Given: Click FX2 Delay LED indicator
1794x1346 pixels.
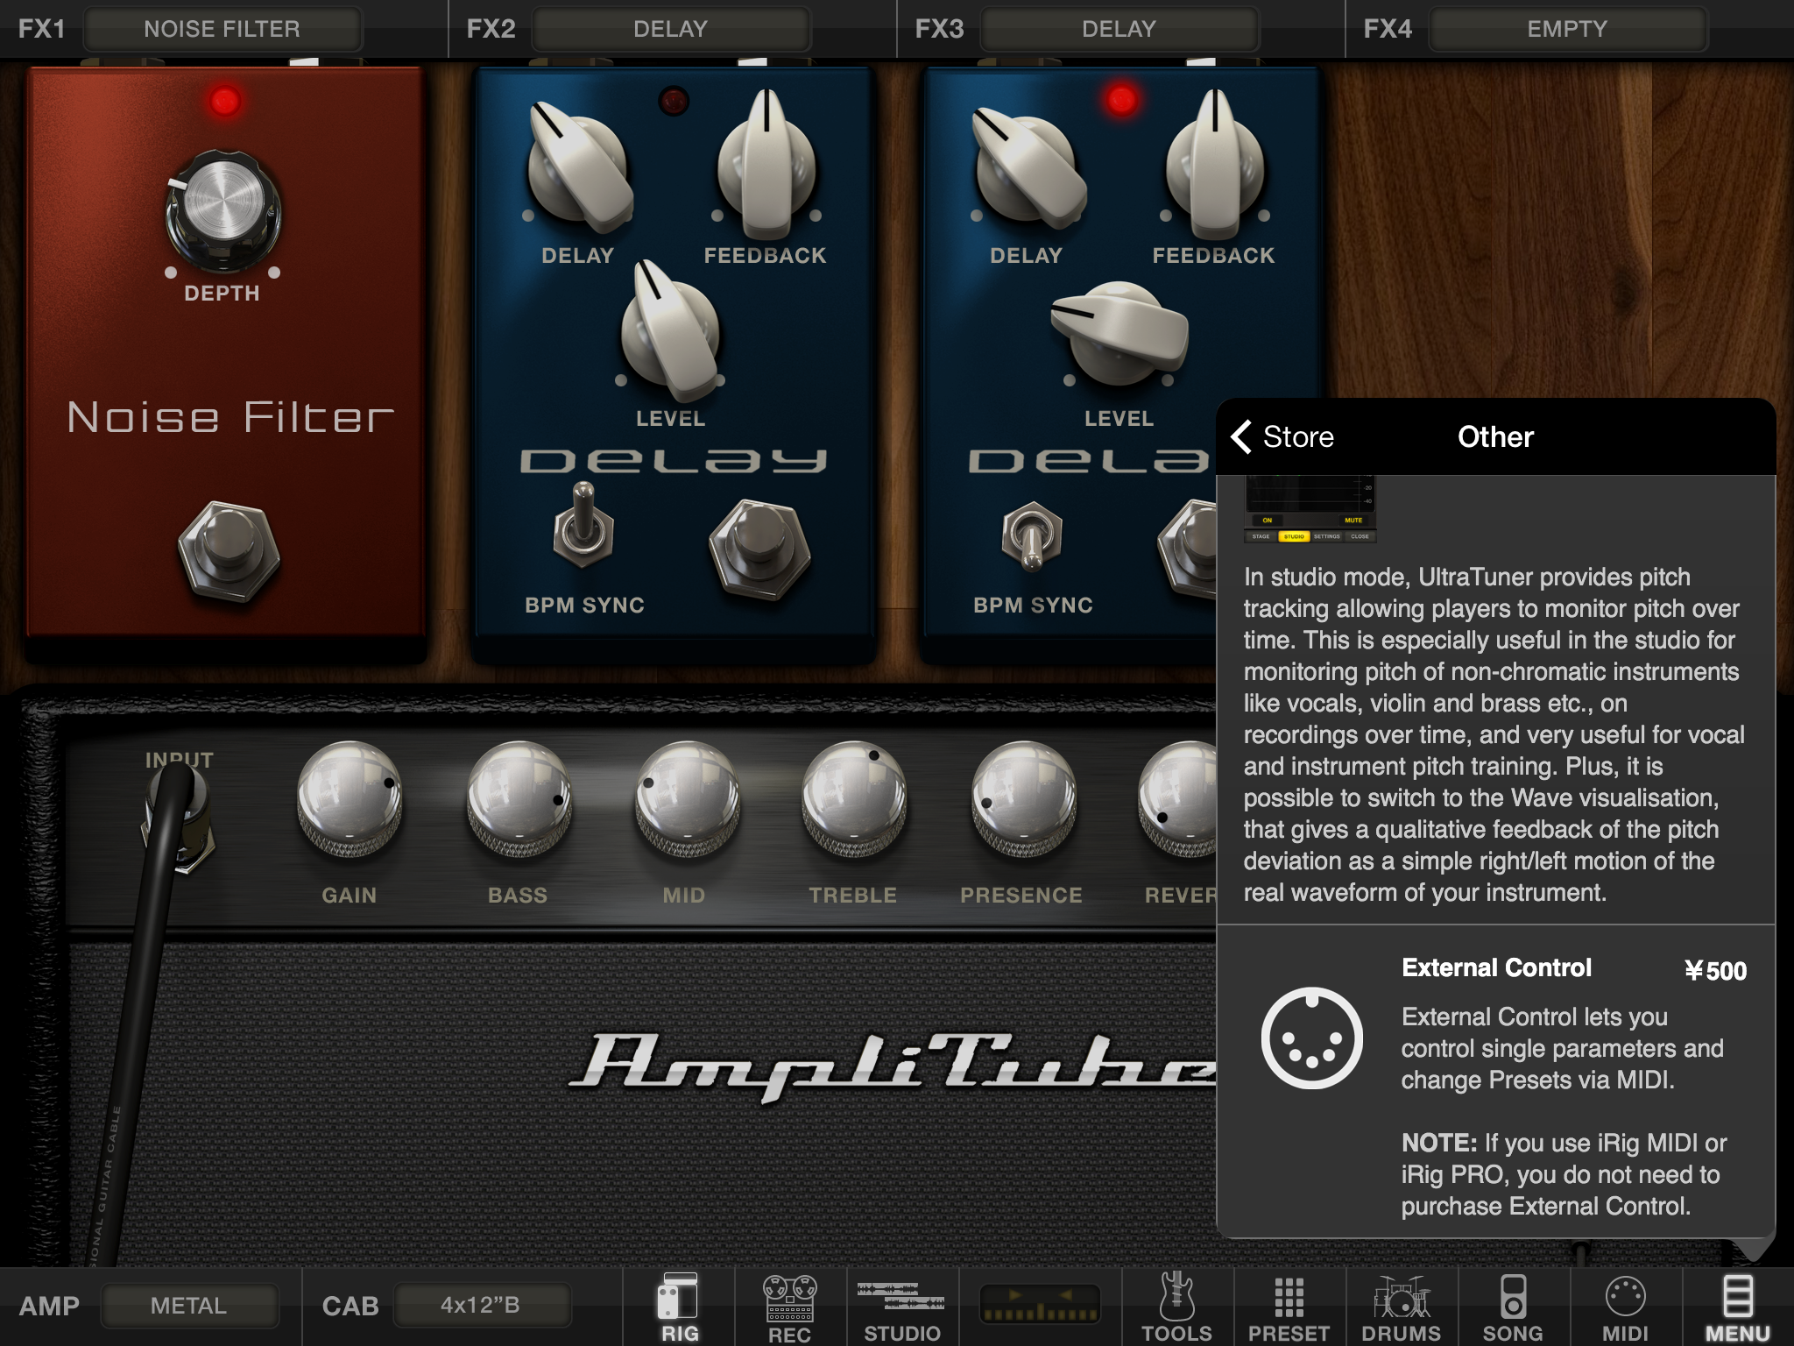Looking at the screenshot, I should coord(674,102).
